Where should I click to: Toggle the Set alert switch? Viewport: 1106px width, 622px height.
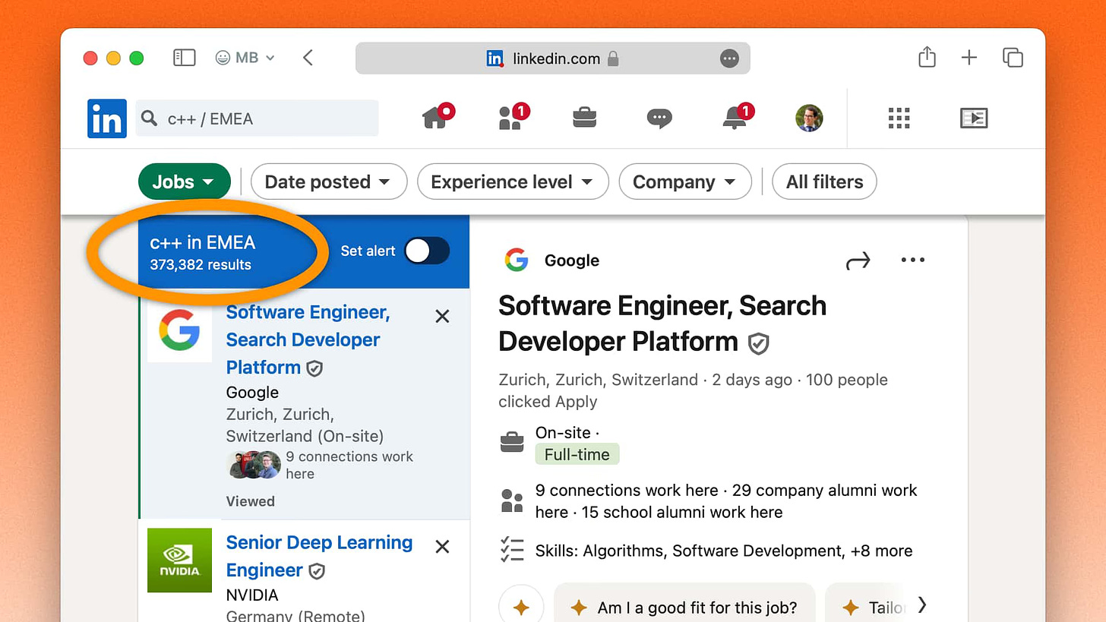click(x=426, y=251)
